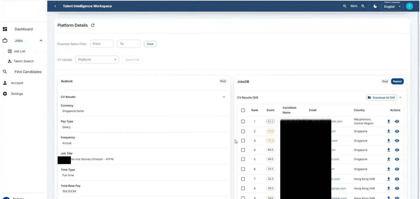Viewport: 420px width, 199px height.
Task: Download CV of rank 6 candidate
Action: (x=388, y=169)
